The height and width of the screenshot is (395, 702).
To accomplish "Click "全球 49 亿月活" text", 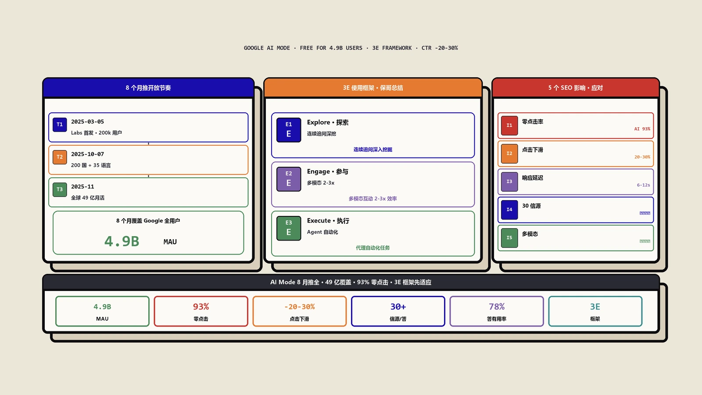I will pyautogui.click(x=88, y=197).
